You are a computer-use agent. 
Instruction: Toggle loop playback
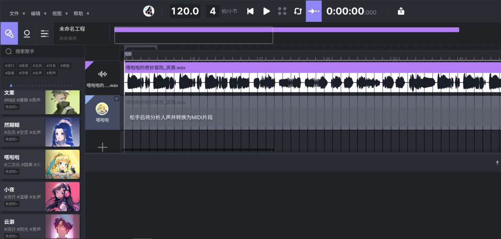pos(298,12)
